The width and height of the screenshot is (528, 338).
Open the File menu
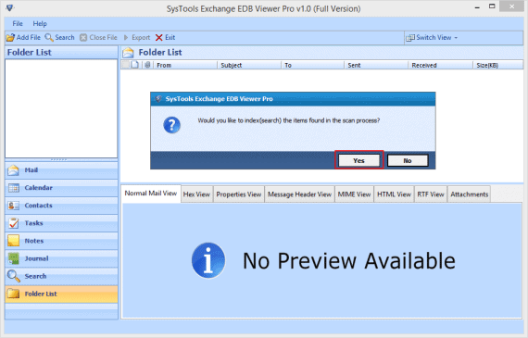pos(18,23)
